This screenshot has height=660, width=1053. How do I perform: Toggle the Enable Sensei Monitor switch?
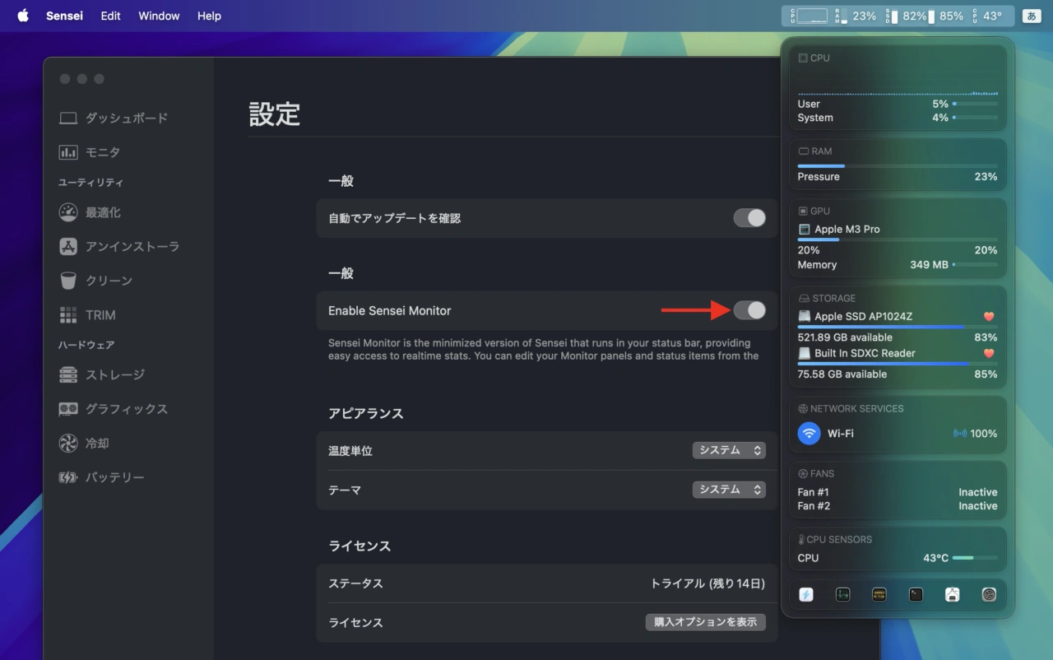pos(749,310)
